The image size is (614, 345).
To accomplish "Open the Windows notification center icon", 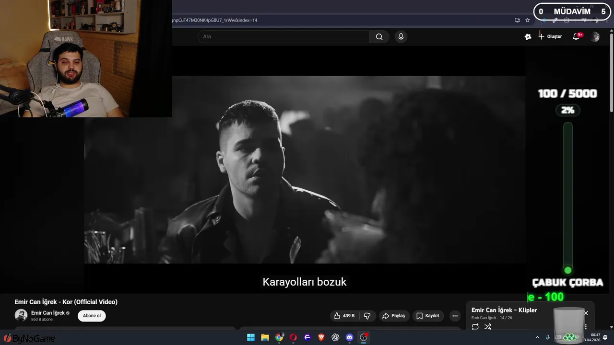I will pyautogui.click(x=606, y=337).
